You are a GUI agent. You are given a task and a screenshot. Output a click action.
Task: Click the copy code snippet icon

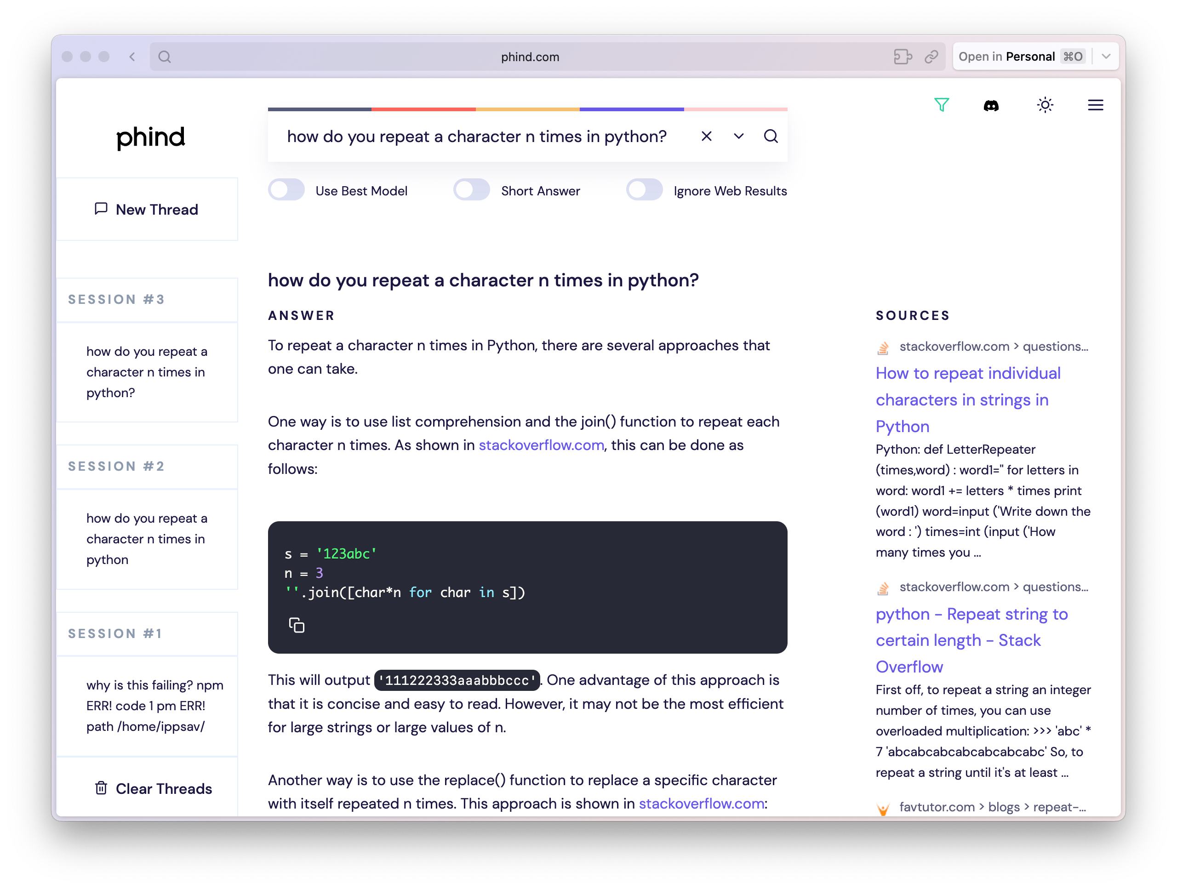point(298,626)
